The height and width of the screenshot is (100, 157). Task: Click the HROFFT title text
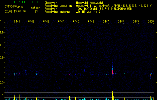pyautogui.click(x=26, y=2)
